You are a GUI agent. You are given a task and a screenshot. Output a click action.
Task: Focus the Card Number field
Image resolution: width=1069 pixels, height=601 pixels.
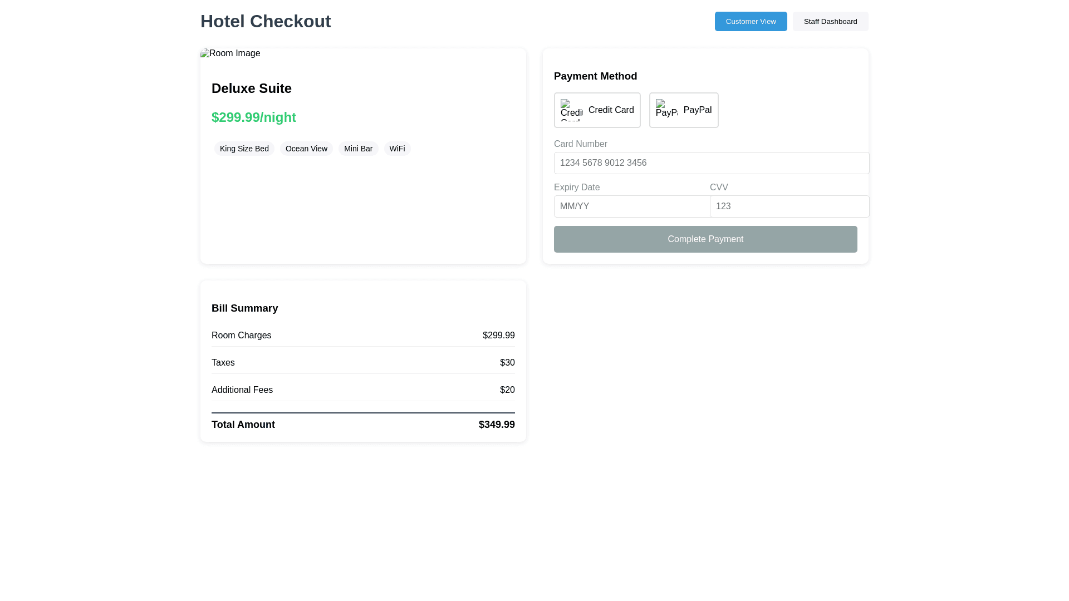pyautogui.click(x=711, y=163)
